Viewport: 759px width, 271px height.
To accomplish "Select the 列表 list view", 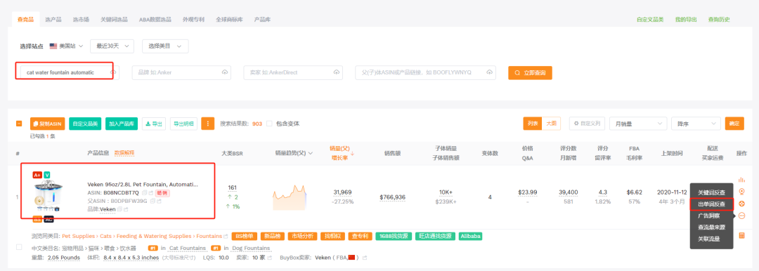I will click(x=533, y=124).
